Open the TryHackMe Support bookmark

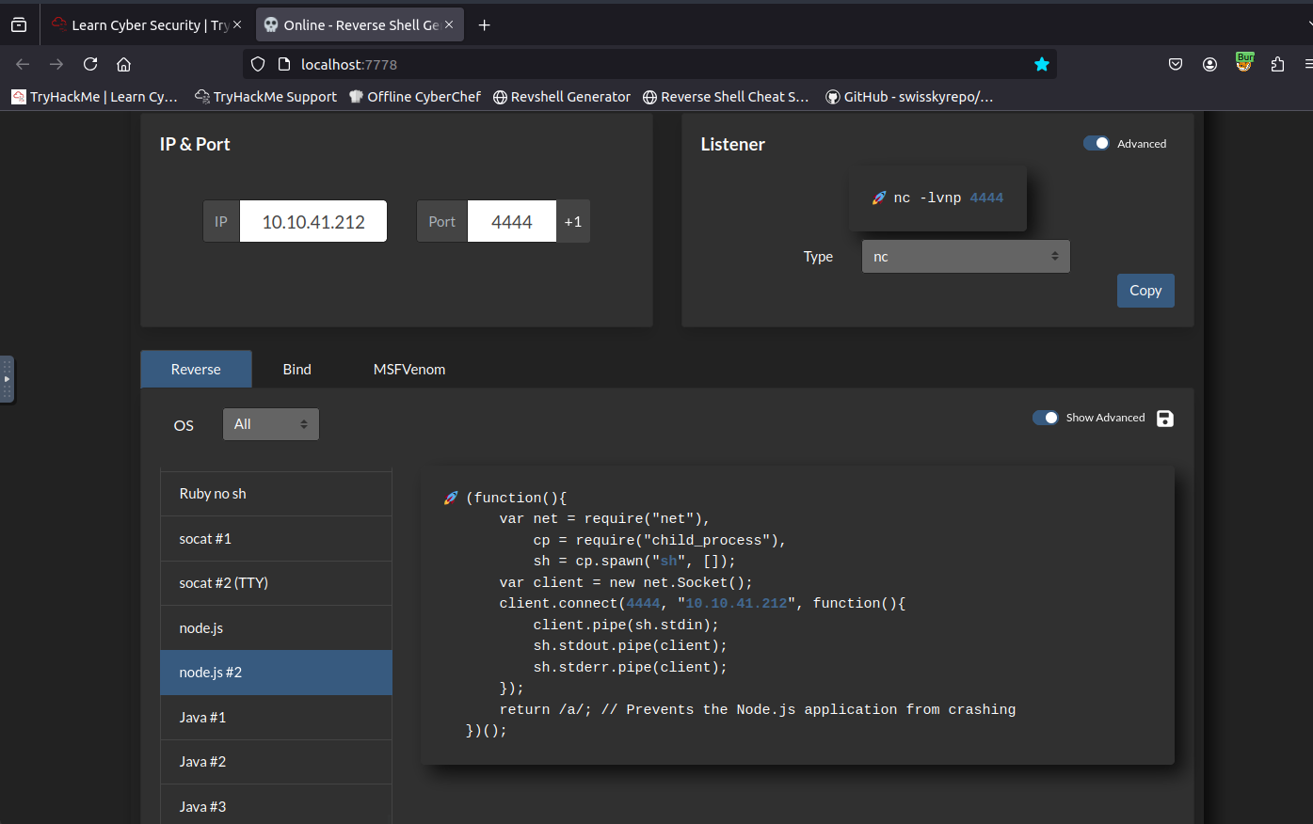pos(265,96)
